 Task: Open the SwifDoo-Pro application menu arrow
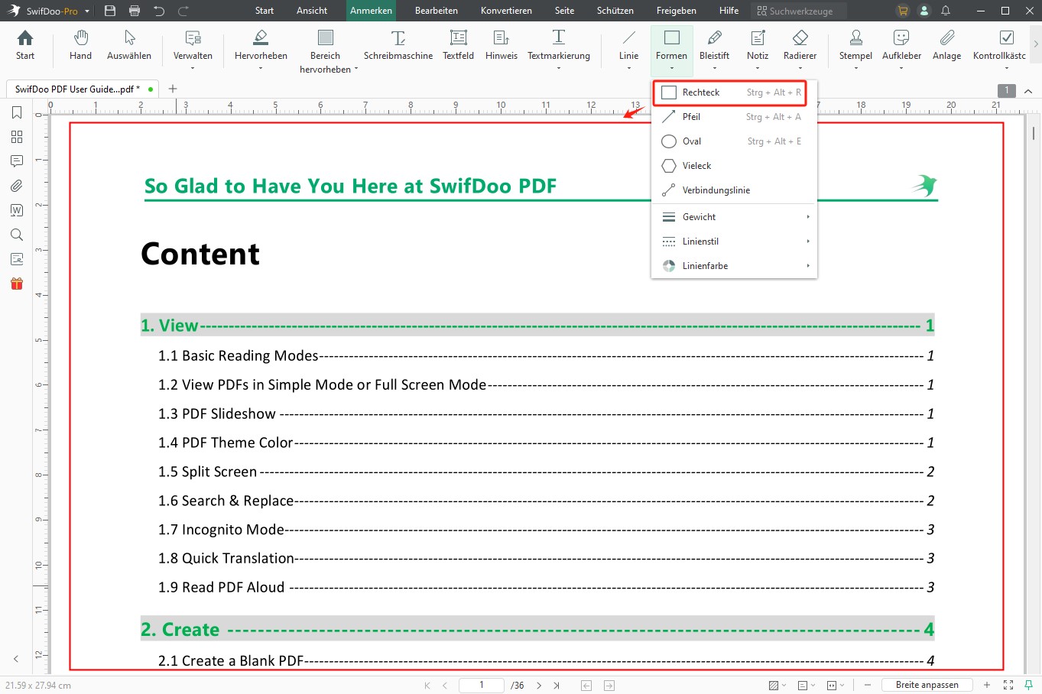tap(87, 11)
